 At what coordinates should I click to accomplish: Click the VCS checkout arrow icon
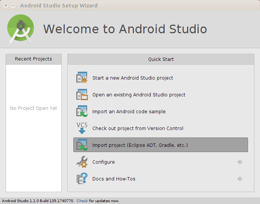[x=82, y=128]
